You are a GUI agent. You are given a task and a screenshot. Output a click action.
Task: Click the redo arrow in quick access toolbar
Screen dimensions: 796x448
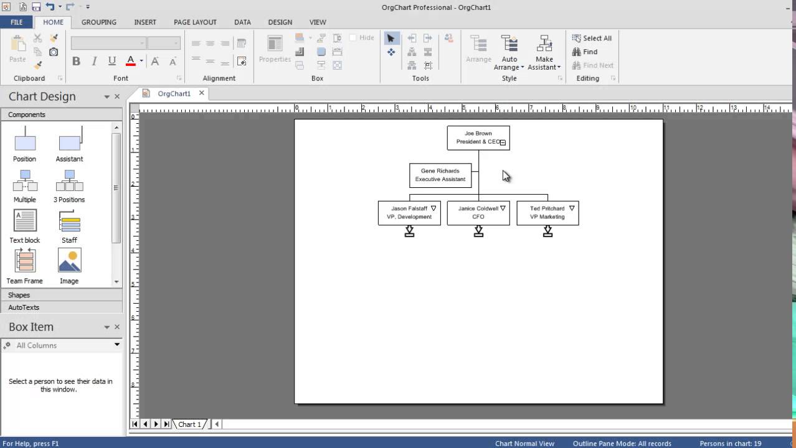tap(70, 7)
